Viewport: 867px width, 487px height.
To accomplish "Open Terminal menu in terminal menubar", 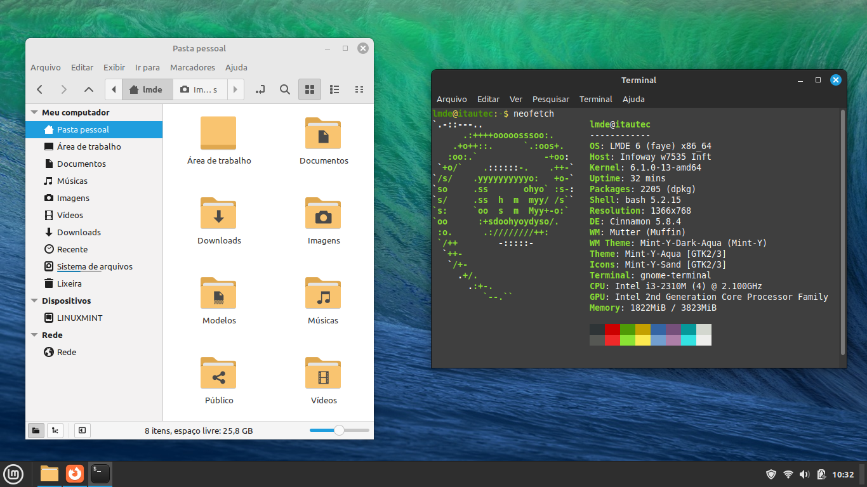I will (x=596, y=99).
